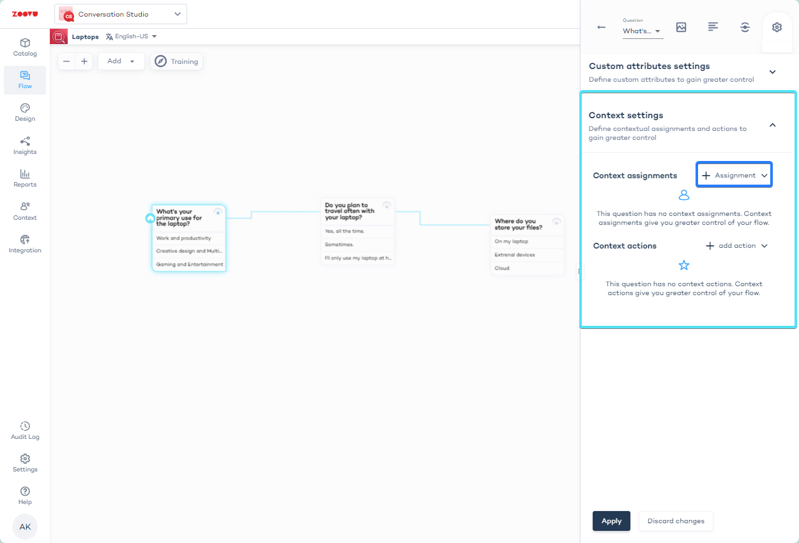The image size is (799, 543).
Task: Open the Audit Log history
Action: pos(25,431)
